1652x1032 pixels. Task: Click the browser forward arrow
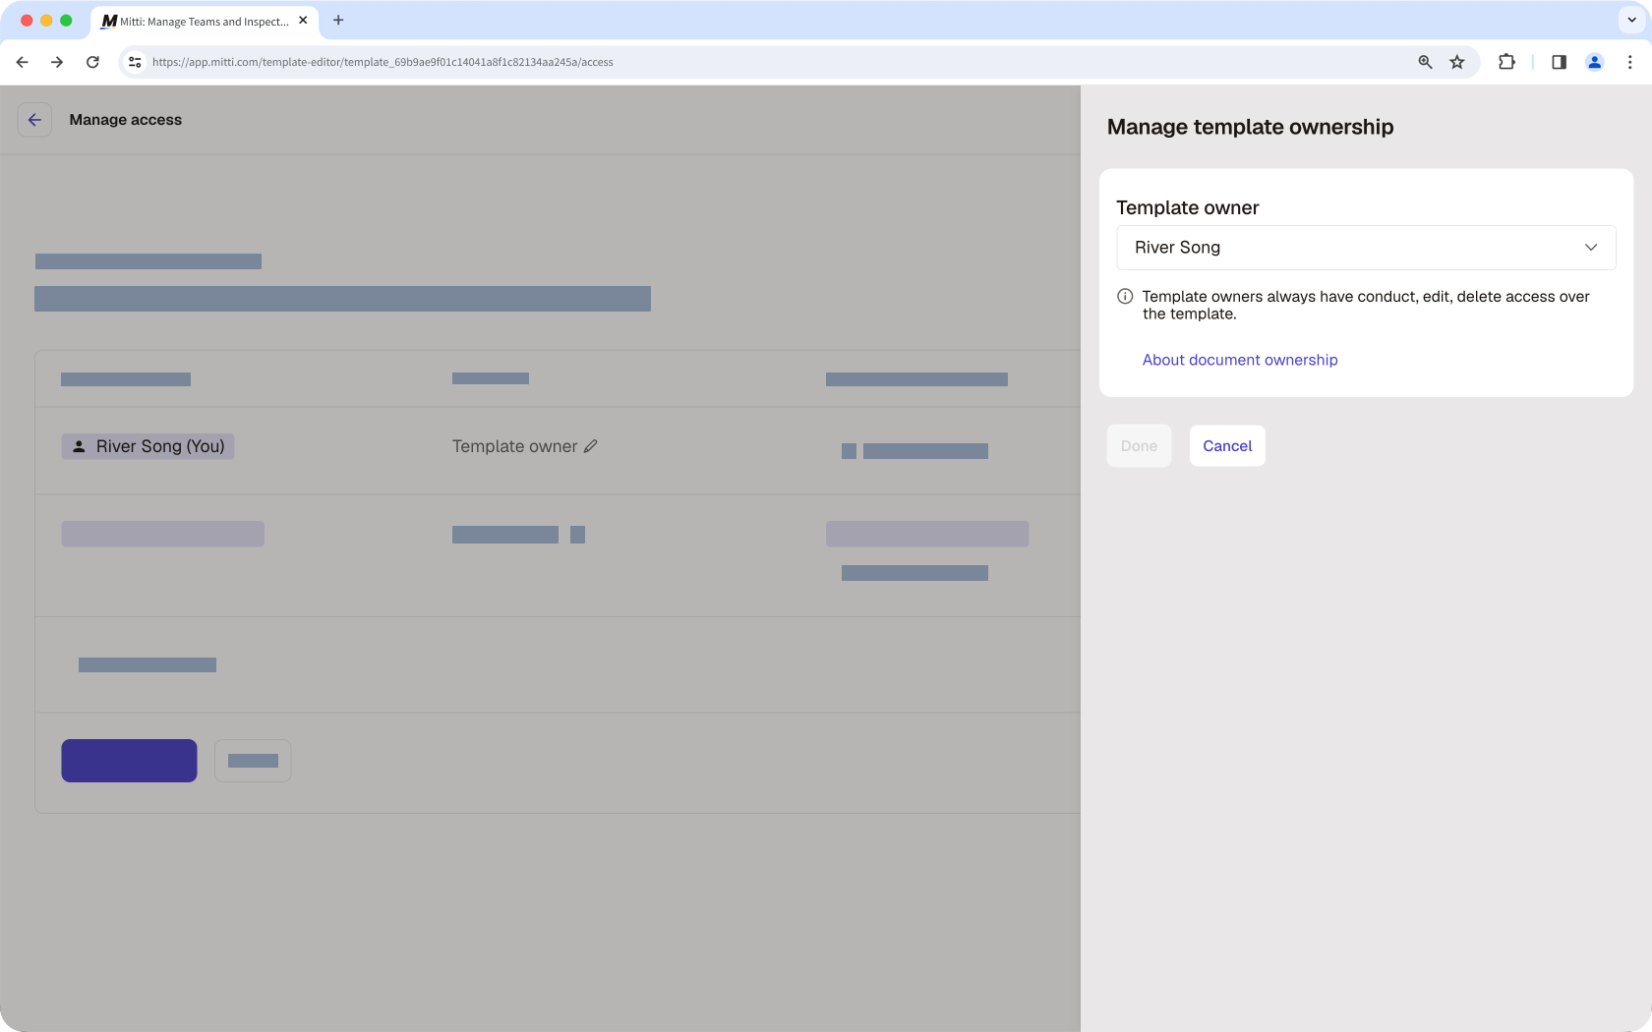coord(57,62)
